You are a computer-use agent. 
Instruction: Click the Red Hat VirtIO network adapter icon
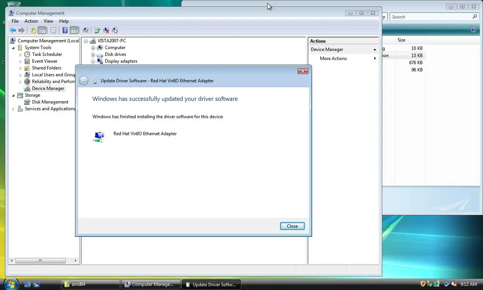(98, 137)
